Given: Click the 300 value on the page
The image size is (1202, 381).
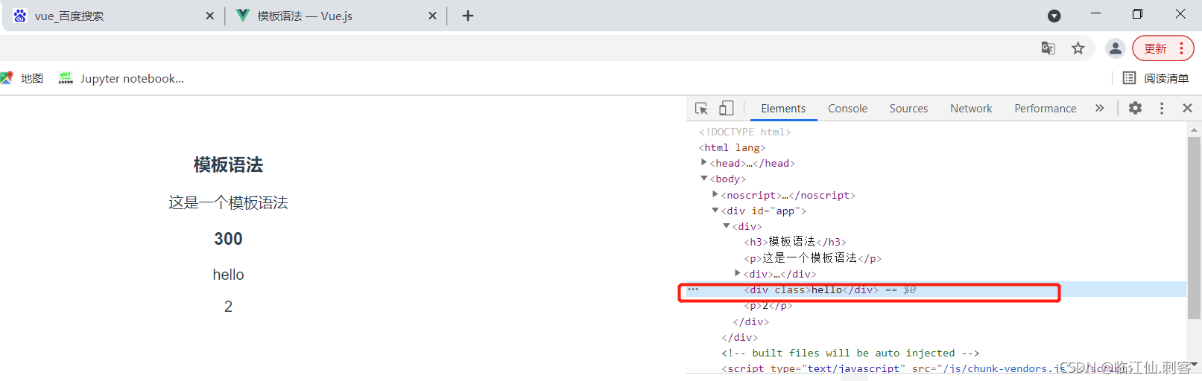Looking at the screenshot, I should point(228,239).
